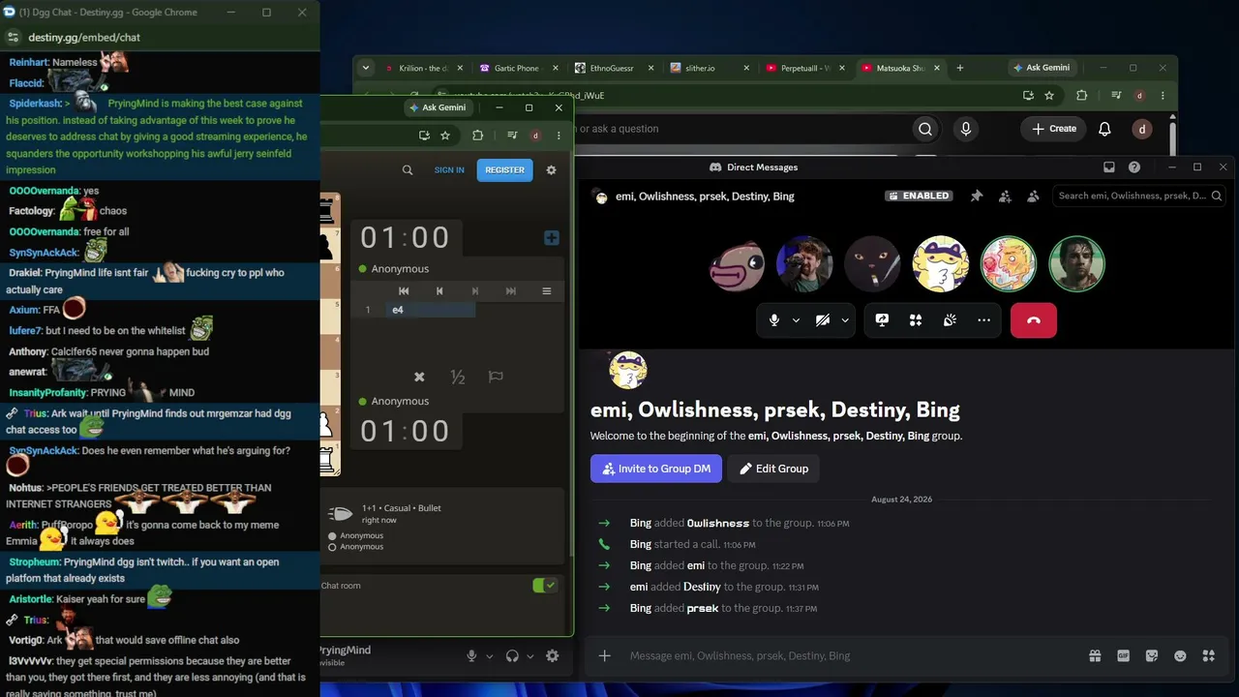Jump to the first move in Lichess
The height and width of the screenshot is (697, 1239).
tap(404, 290)
